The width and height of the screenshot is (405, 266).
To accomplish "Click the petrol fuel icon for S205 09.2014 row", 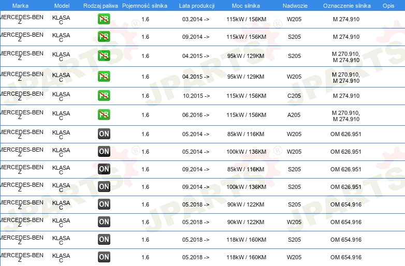I will (x=104, y=36).
